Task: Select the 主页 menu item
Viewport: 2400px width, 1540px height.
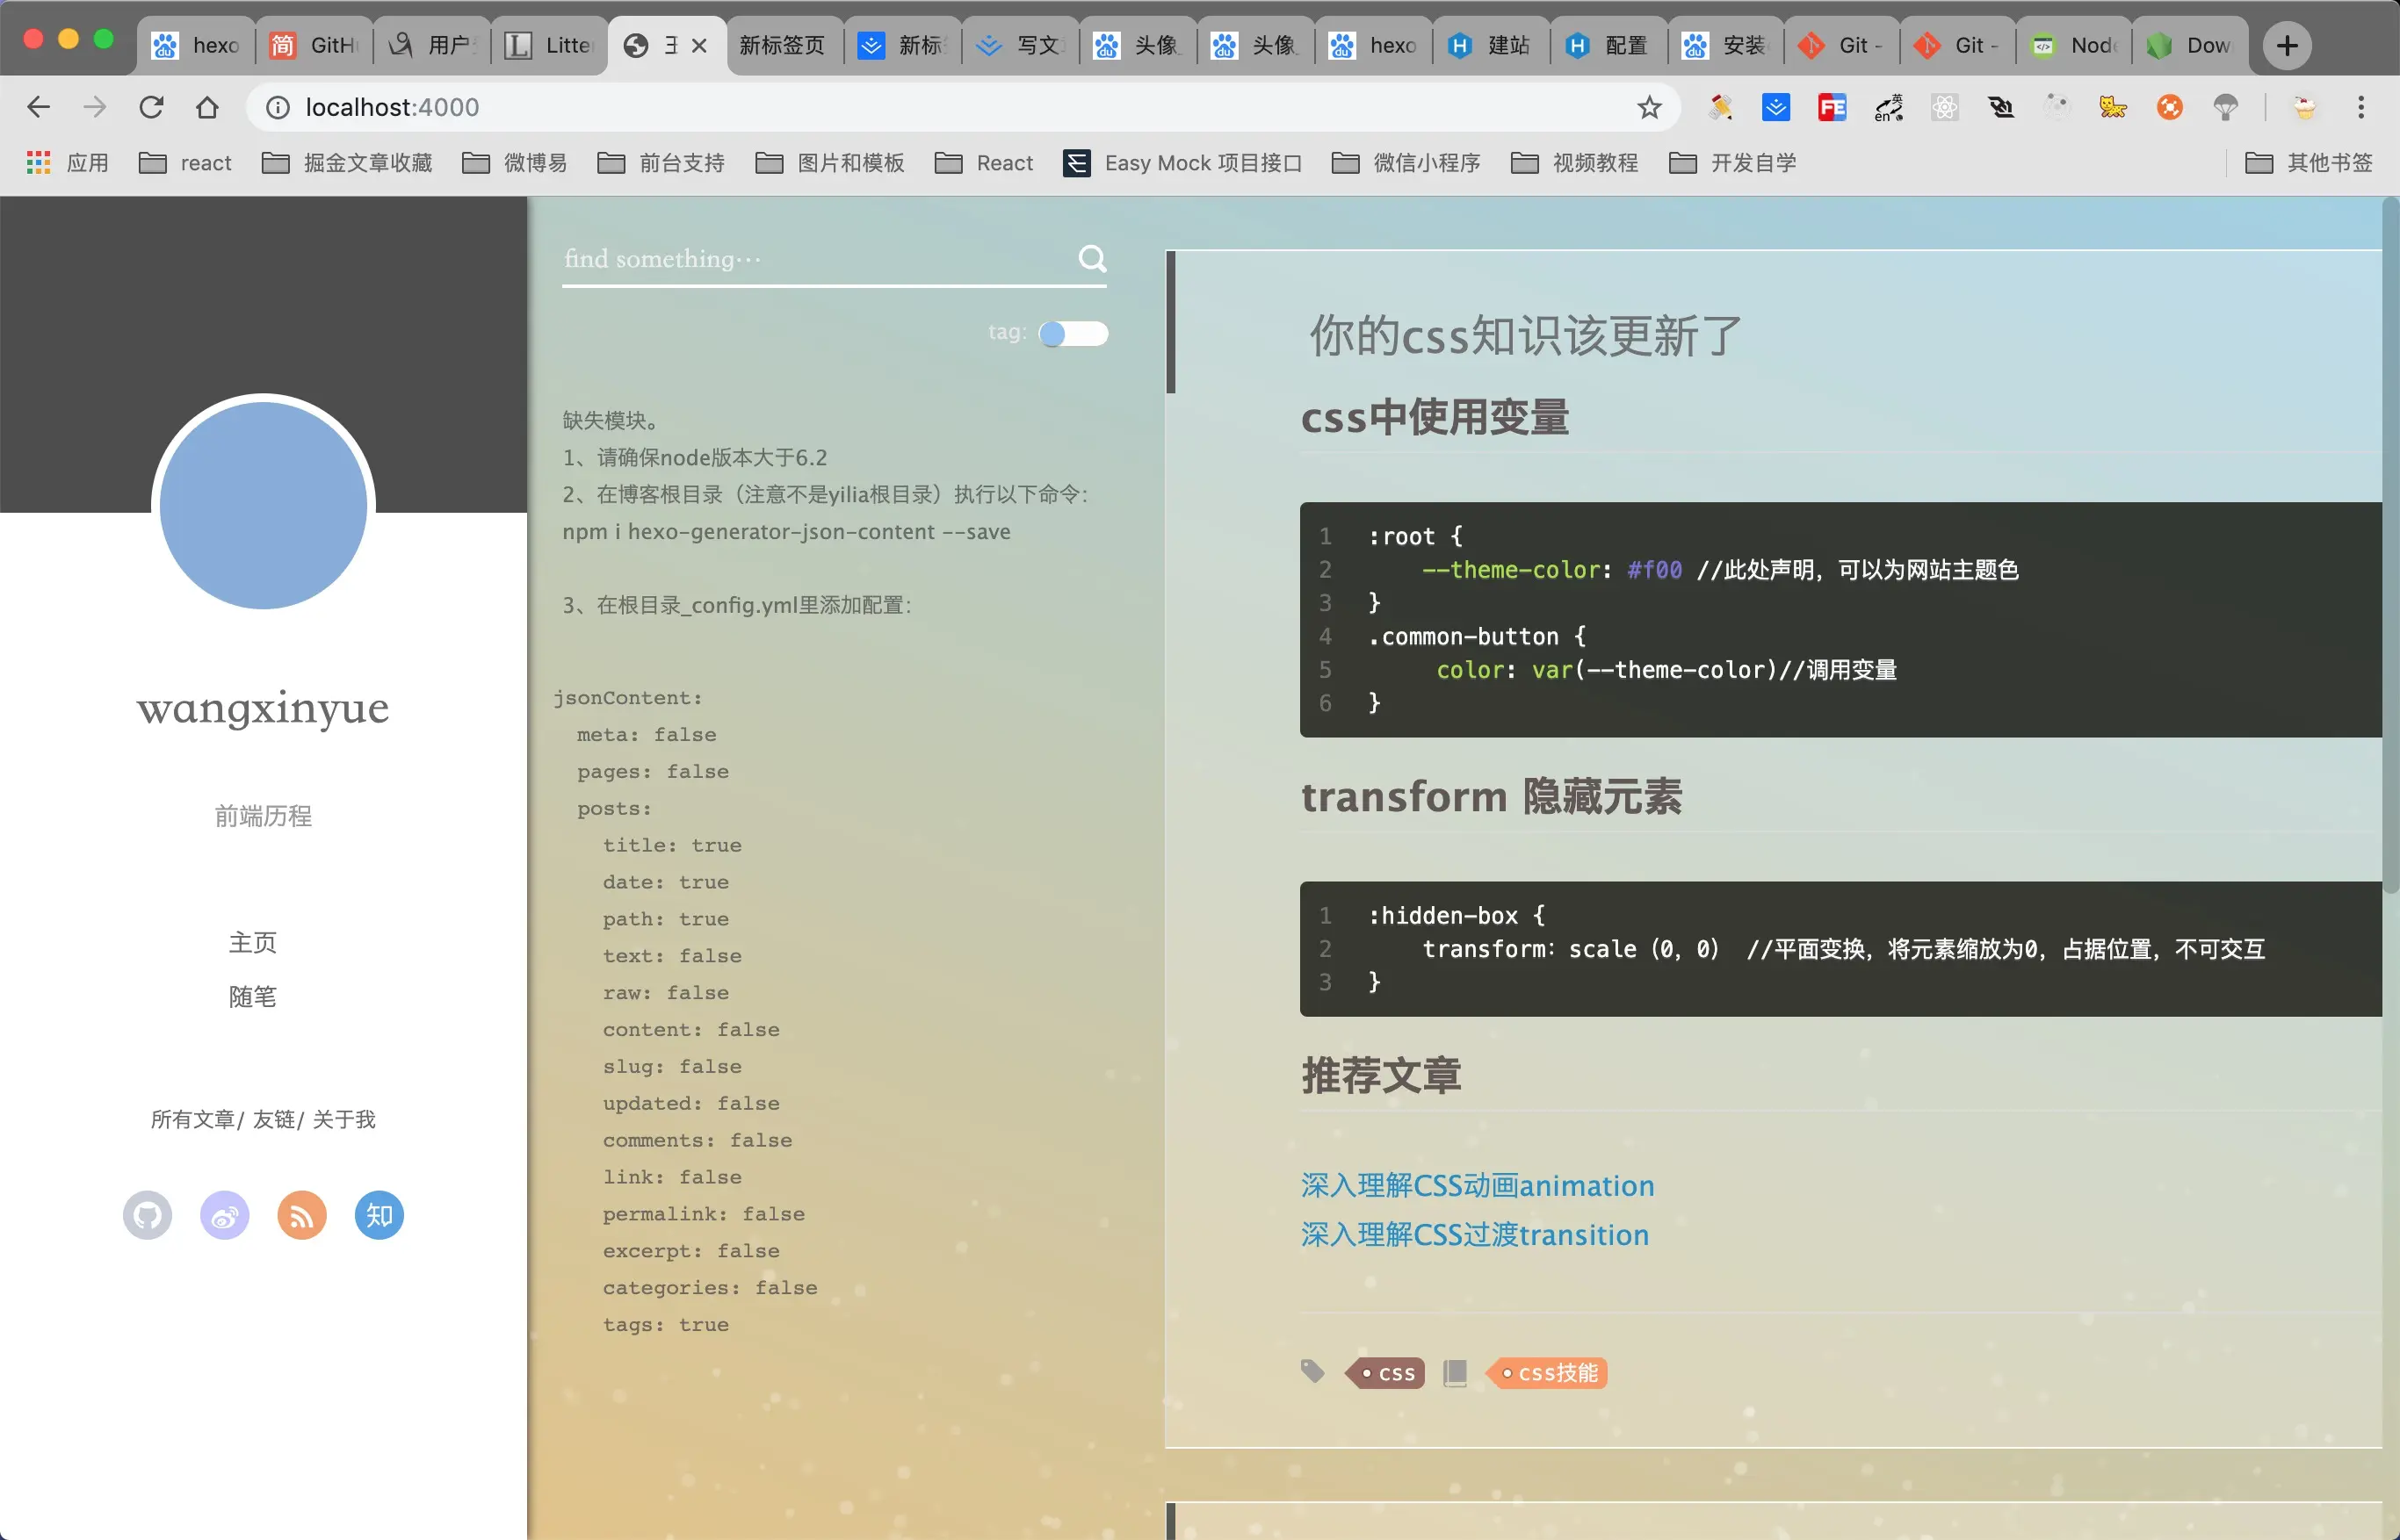Action: point(252,942)
